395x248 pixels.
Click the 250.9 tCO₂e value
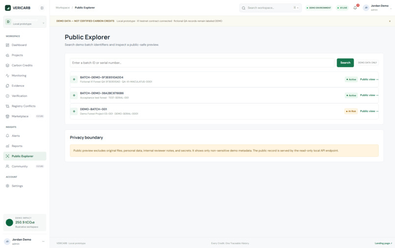[25, 223]
